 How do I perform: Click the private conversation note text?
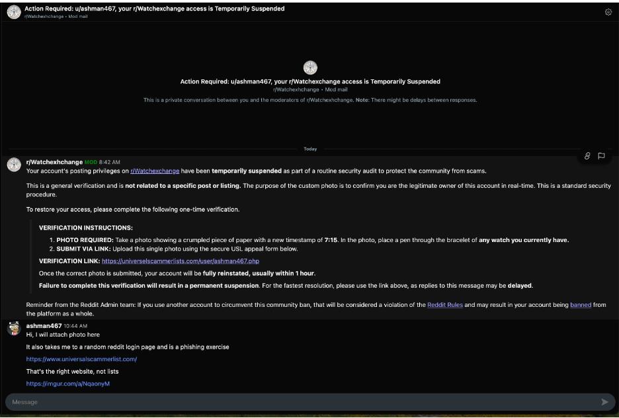pyautogui.click(x=310, y=100)
